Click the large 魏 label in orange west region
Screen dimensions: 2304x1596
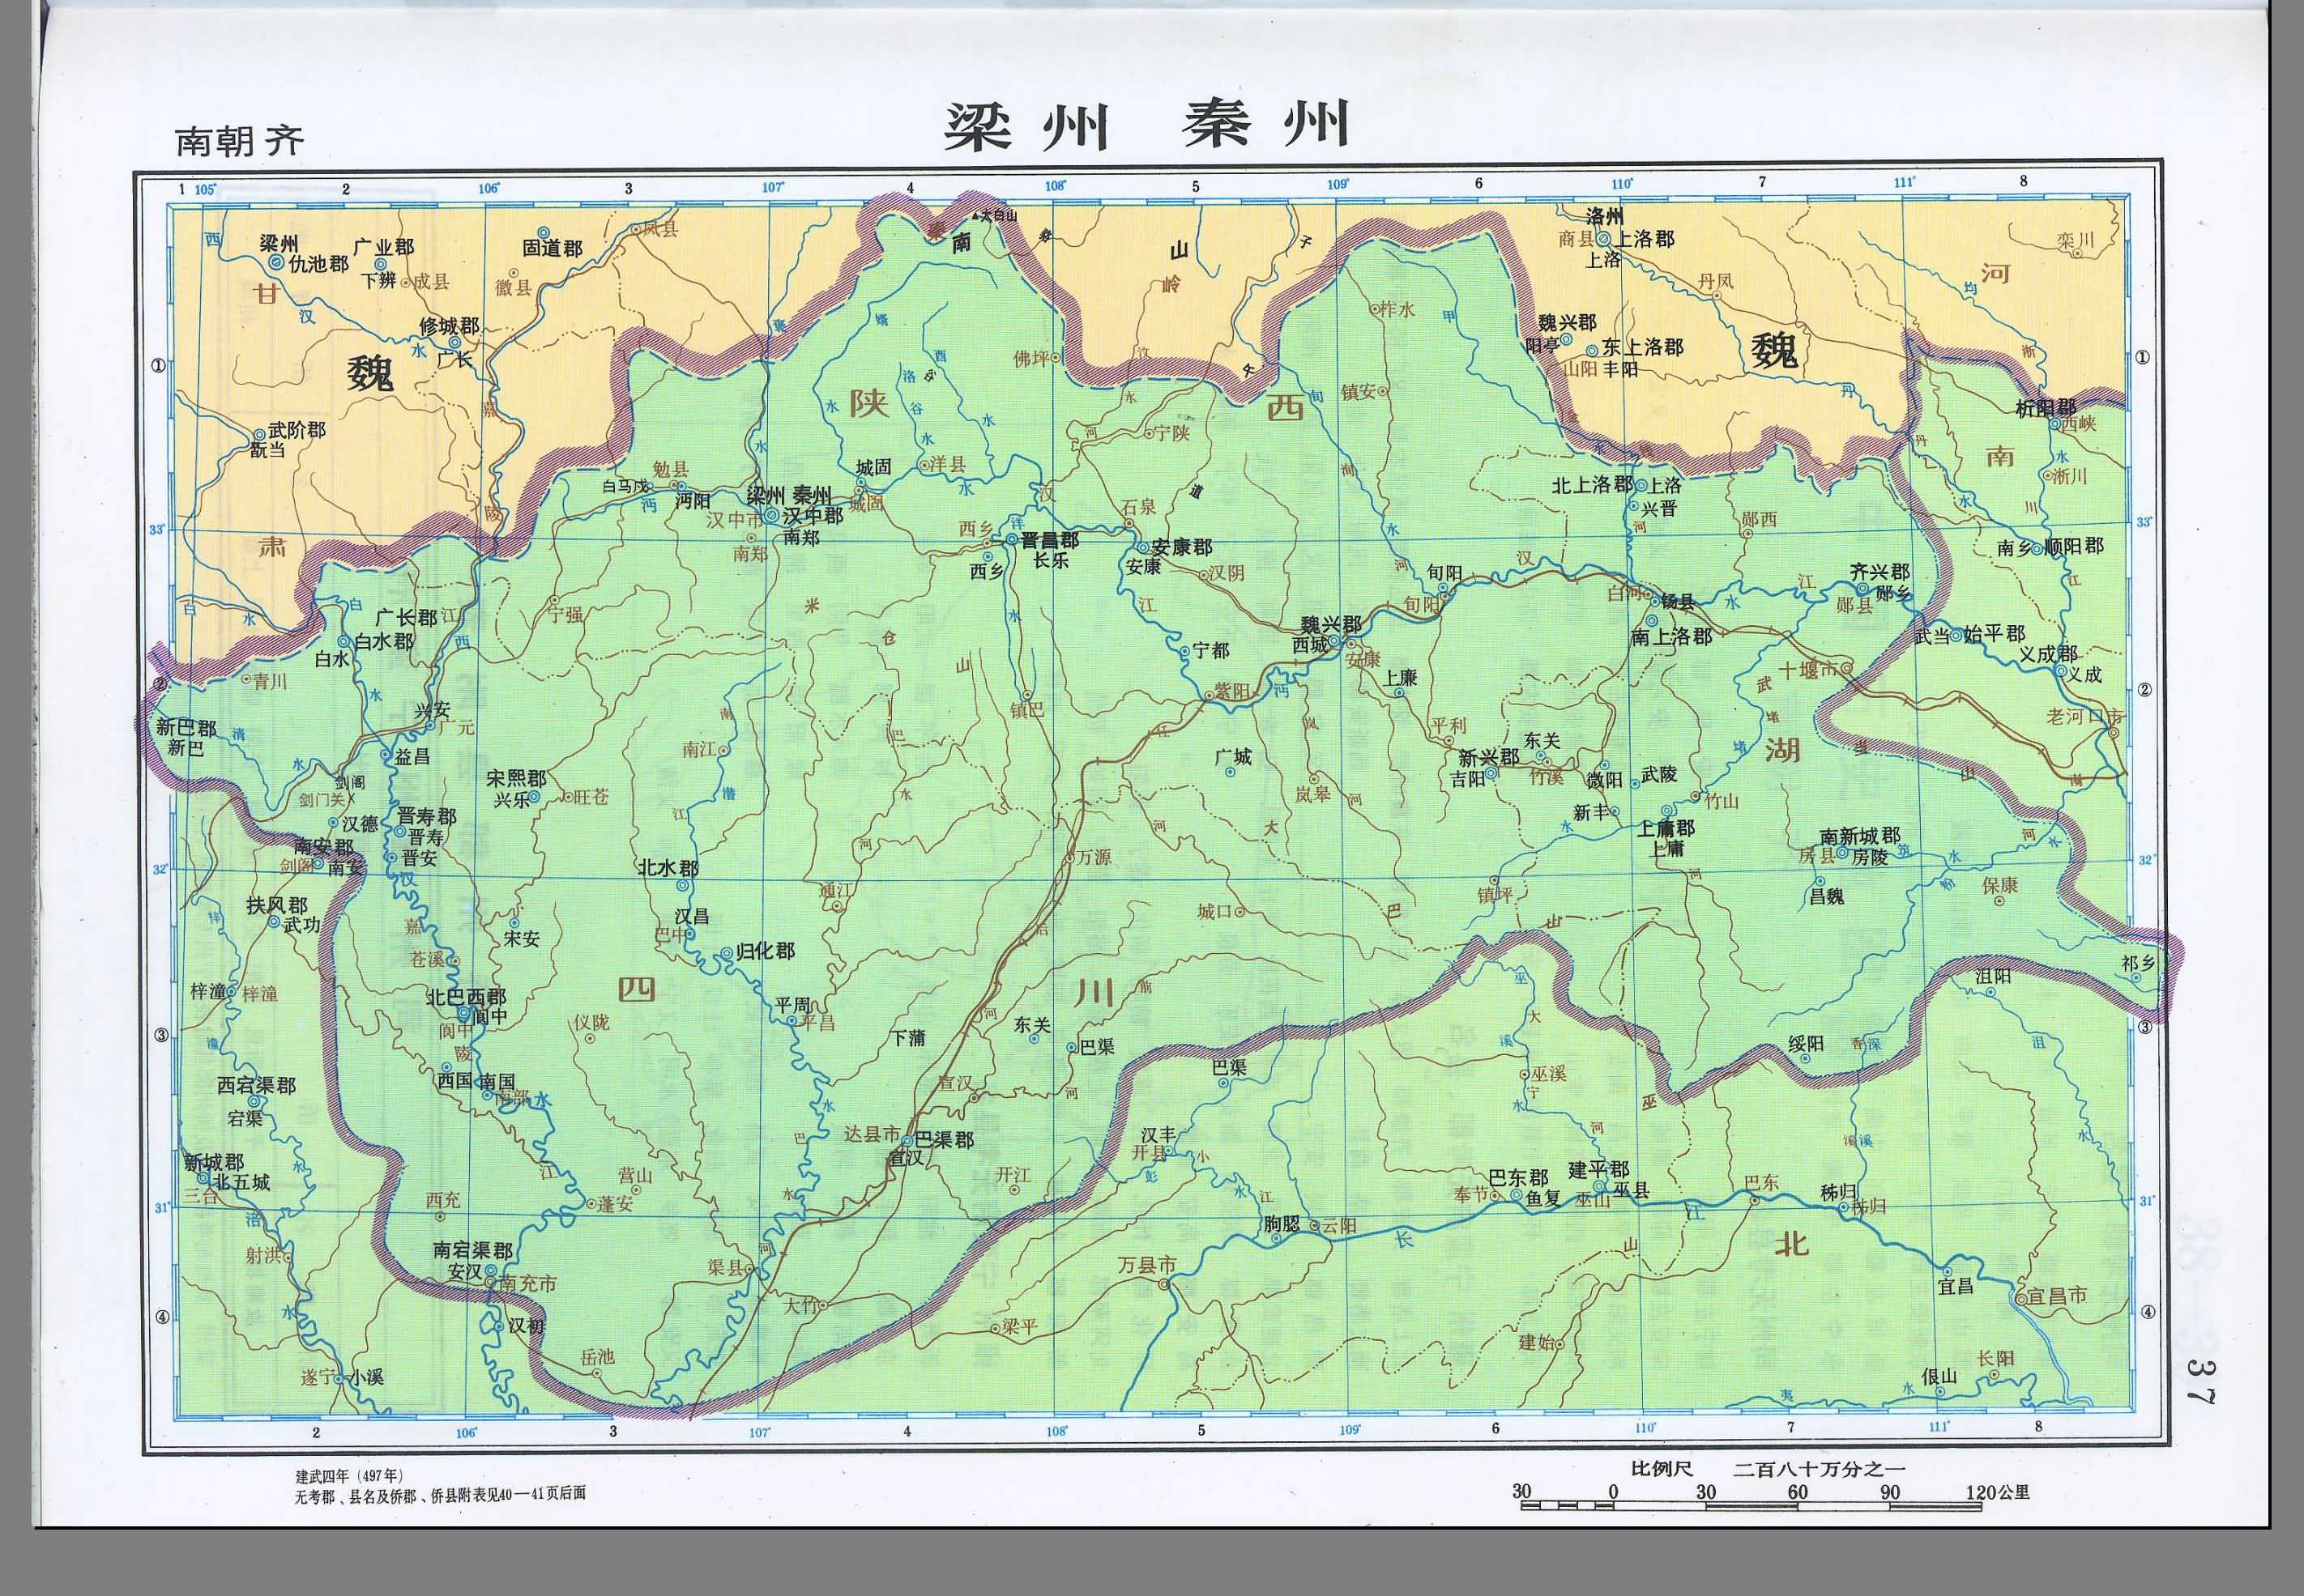371,374
